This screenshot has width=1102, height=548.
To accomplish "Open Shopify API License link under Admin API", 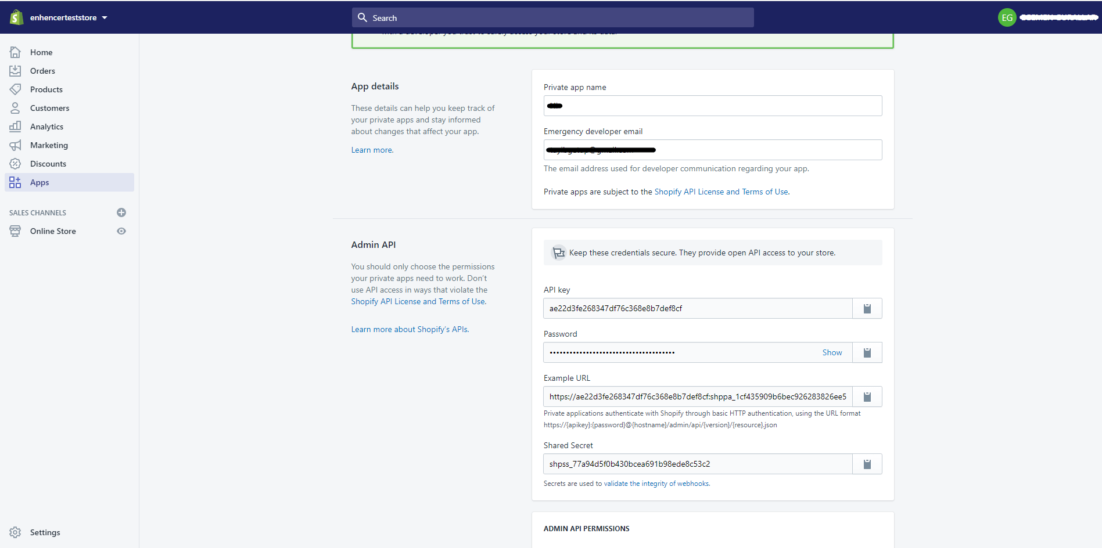I will click(x=418, y=301).
